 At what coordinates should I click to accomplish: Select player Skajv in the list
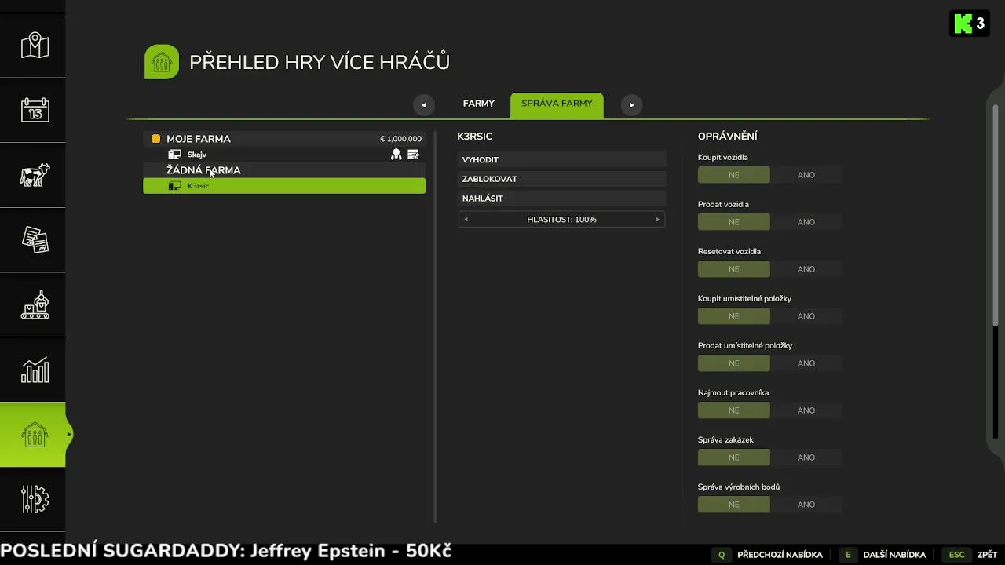(284, 155)
